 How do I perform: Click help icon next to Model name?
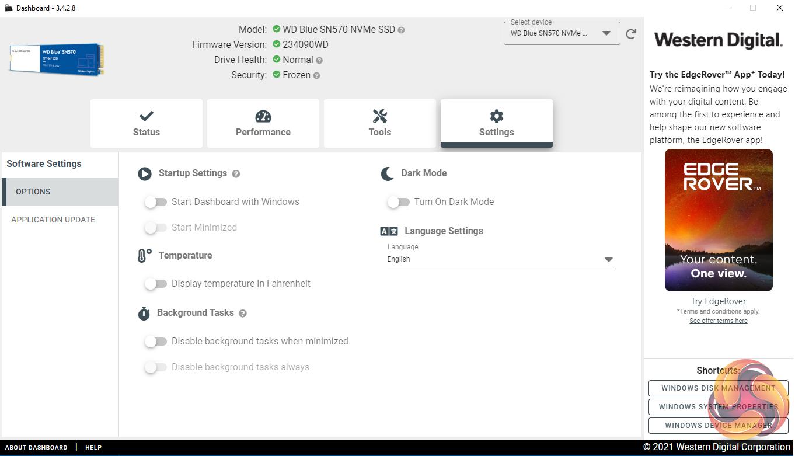pyautogui.click(x=401, y=30)
